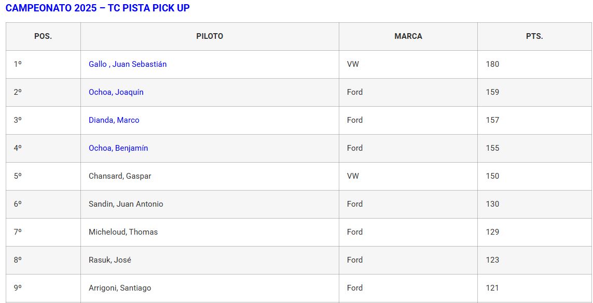Select the Sandin, Juan Antonio name cell
Screen dimensions: 593x303
(x=126, y=204)
